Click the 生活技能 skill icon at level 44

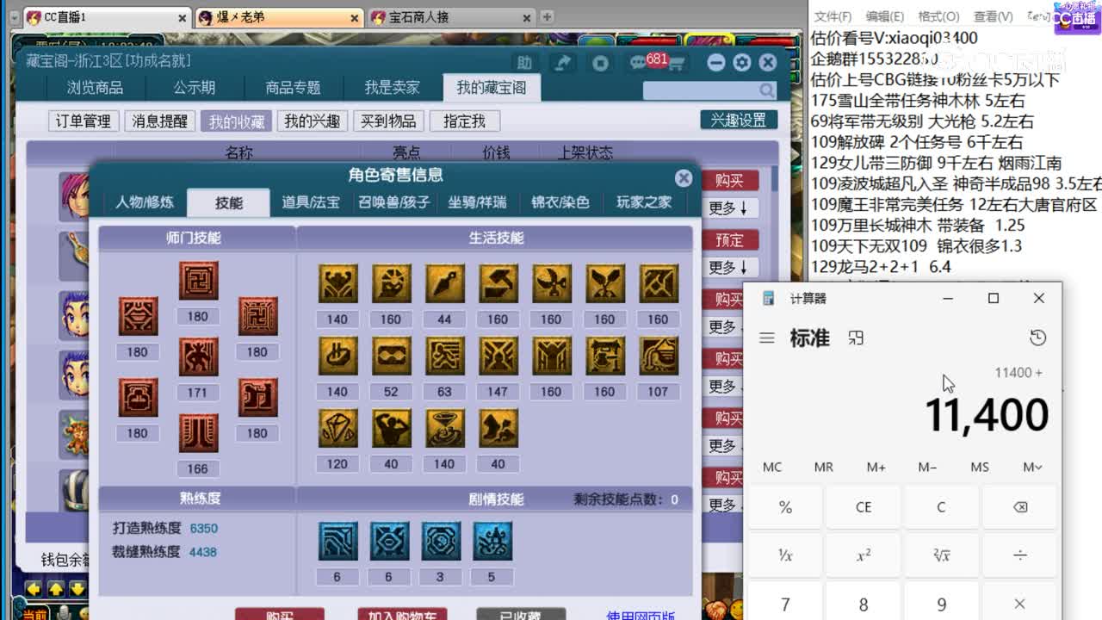pyautogui.click(x=444, y=284)
